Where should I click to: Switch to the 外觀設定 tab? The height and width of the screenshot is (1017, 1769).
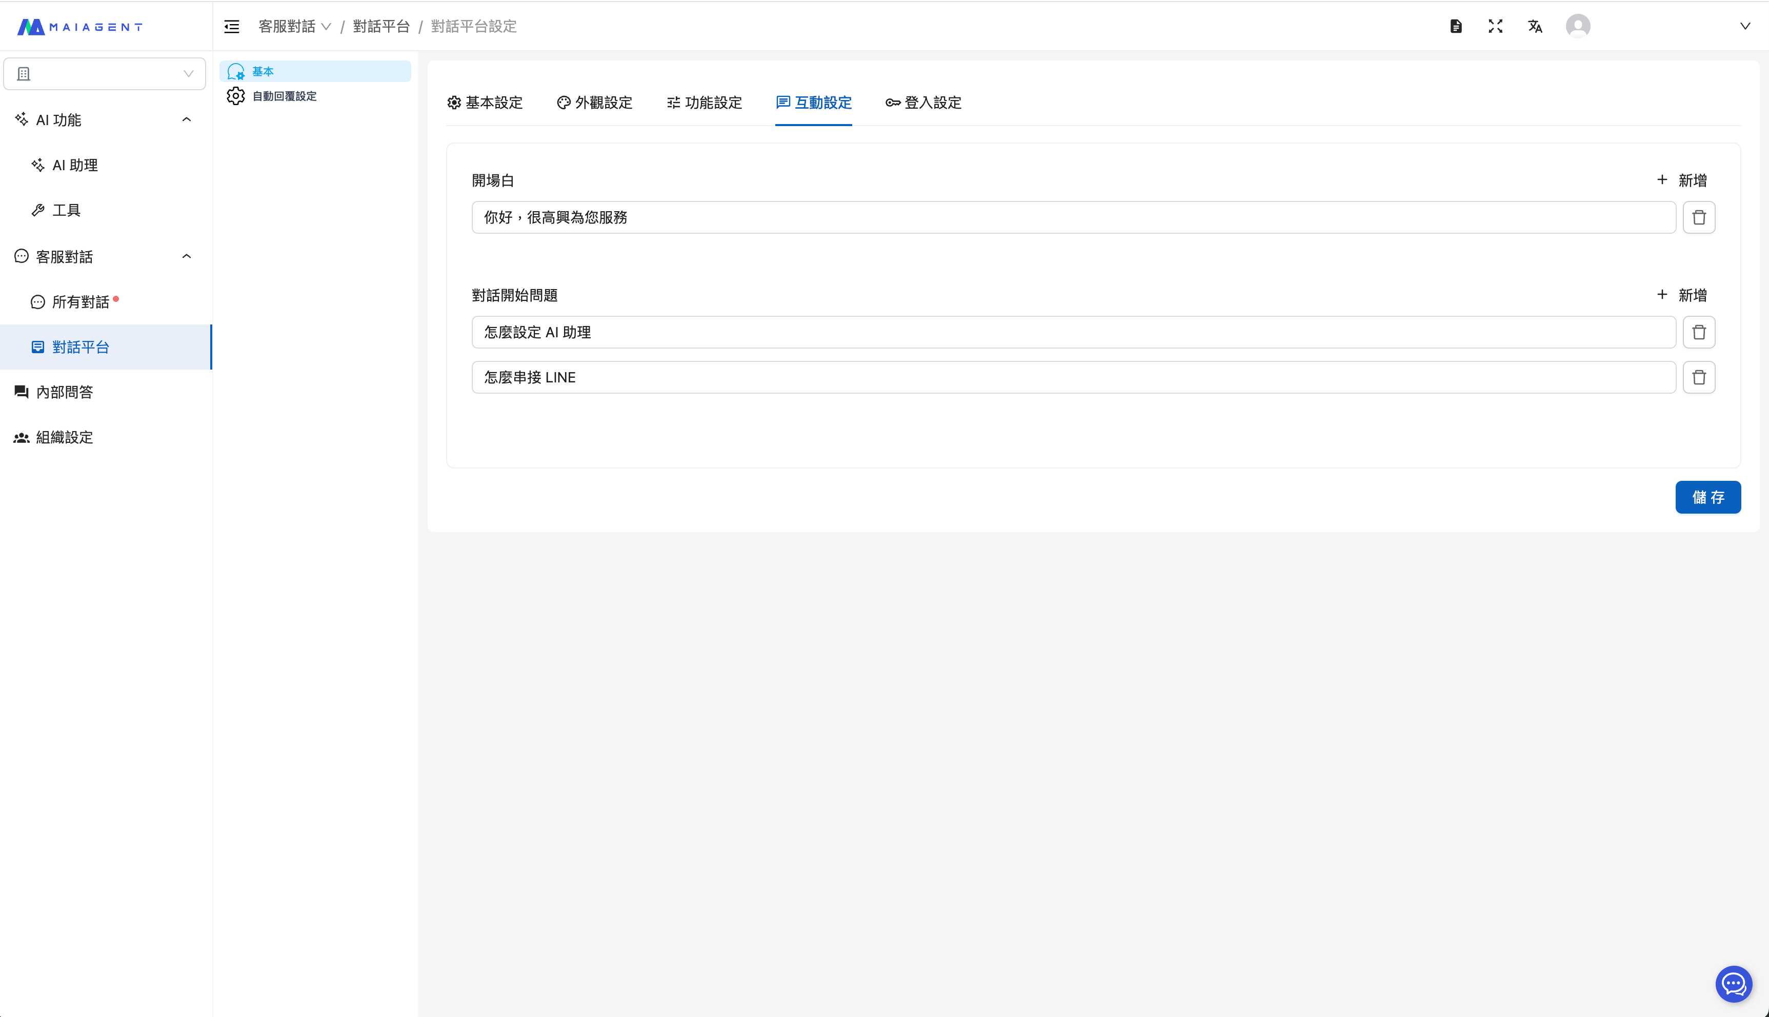pyautogui.click(x=595, y=103)
